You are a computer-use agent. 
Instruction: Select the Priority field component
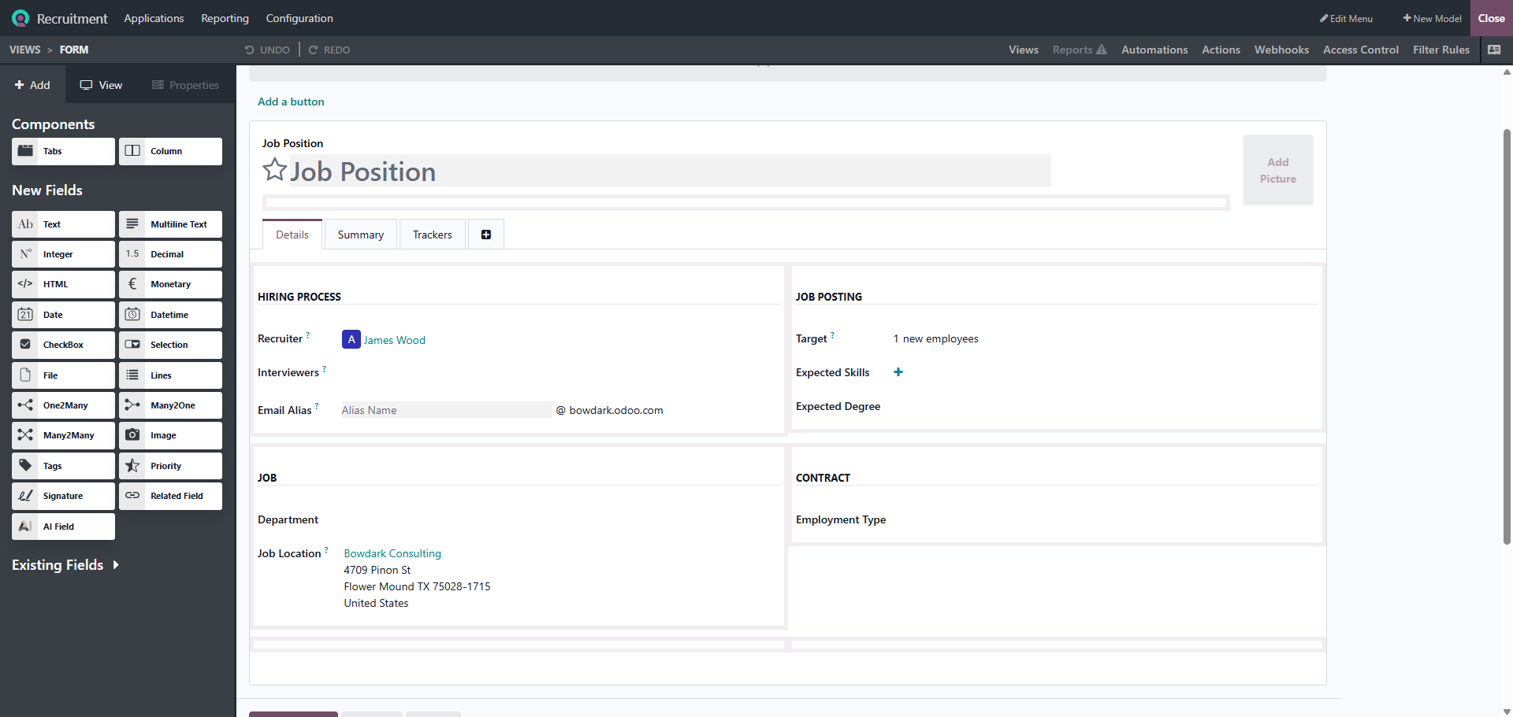tap(170, 466)
